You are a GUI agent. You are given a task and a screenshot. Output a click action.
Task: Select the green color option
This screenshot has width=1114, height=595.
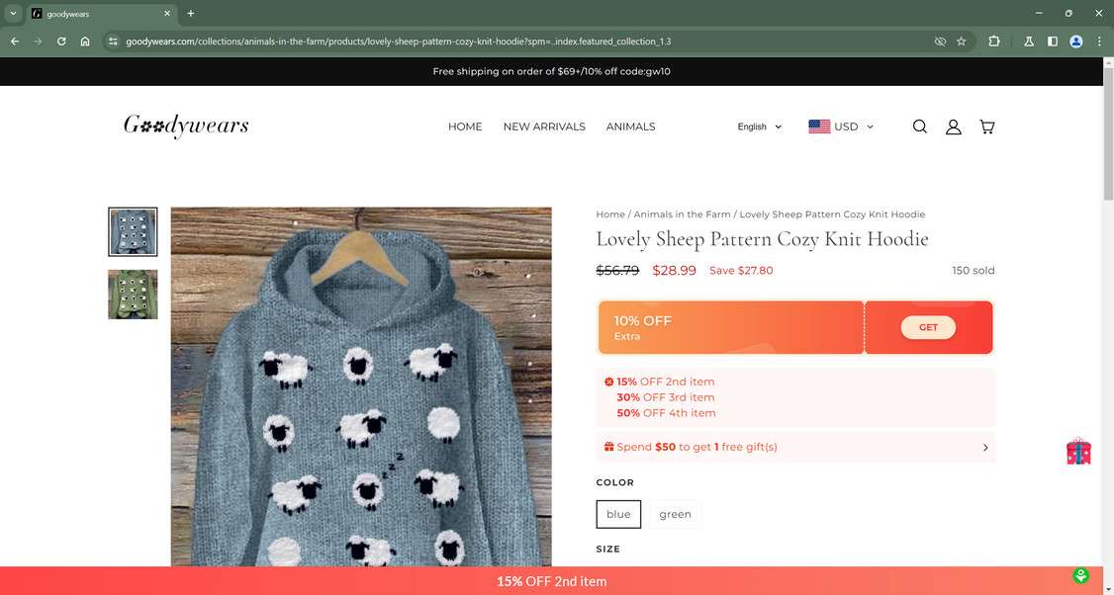(675, 514)
